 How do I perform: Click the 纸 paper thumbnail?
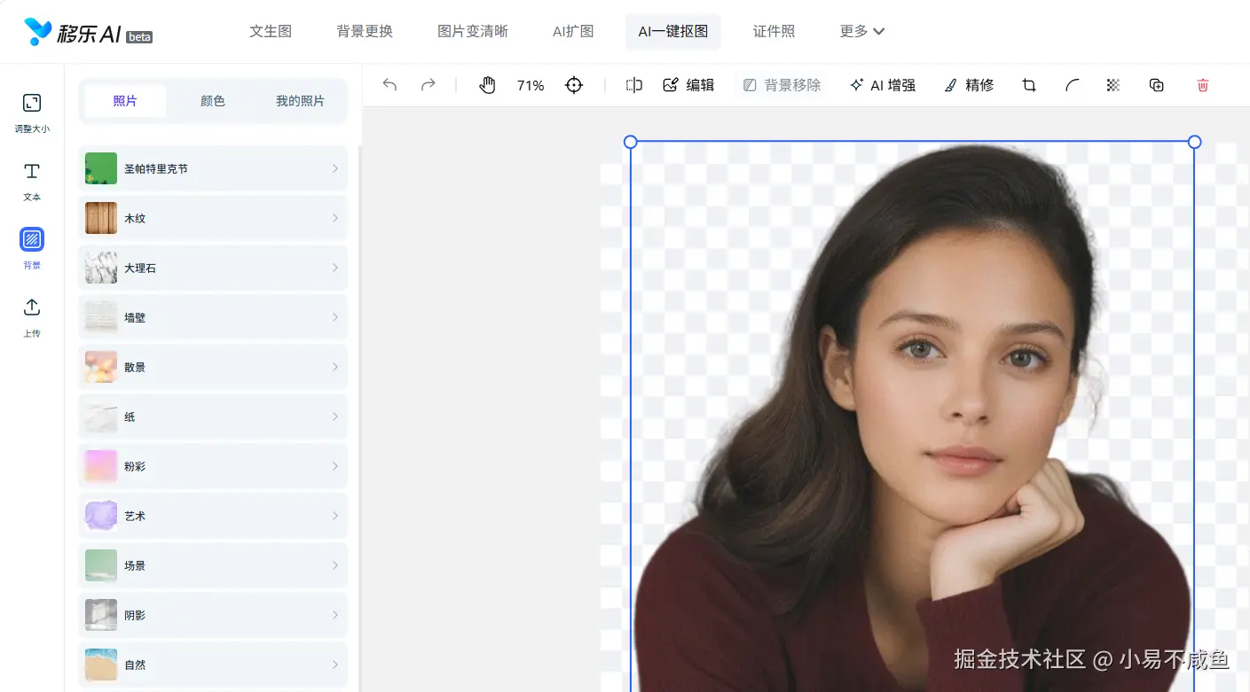(x=101, y=416)
